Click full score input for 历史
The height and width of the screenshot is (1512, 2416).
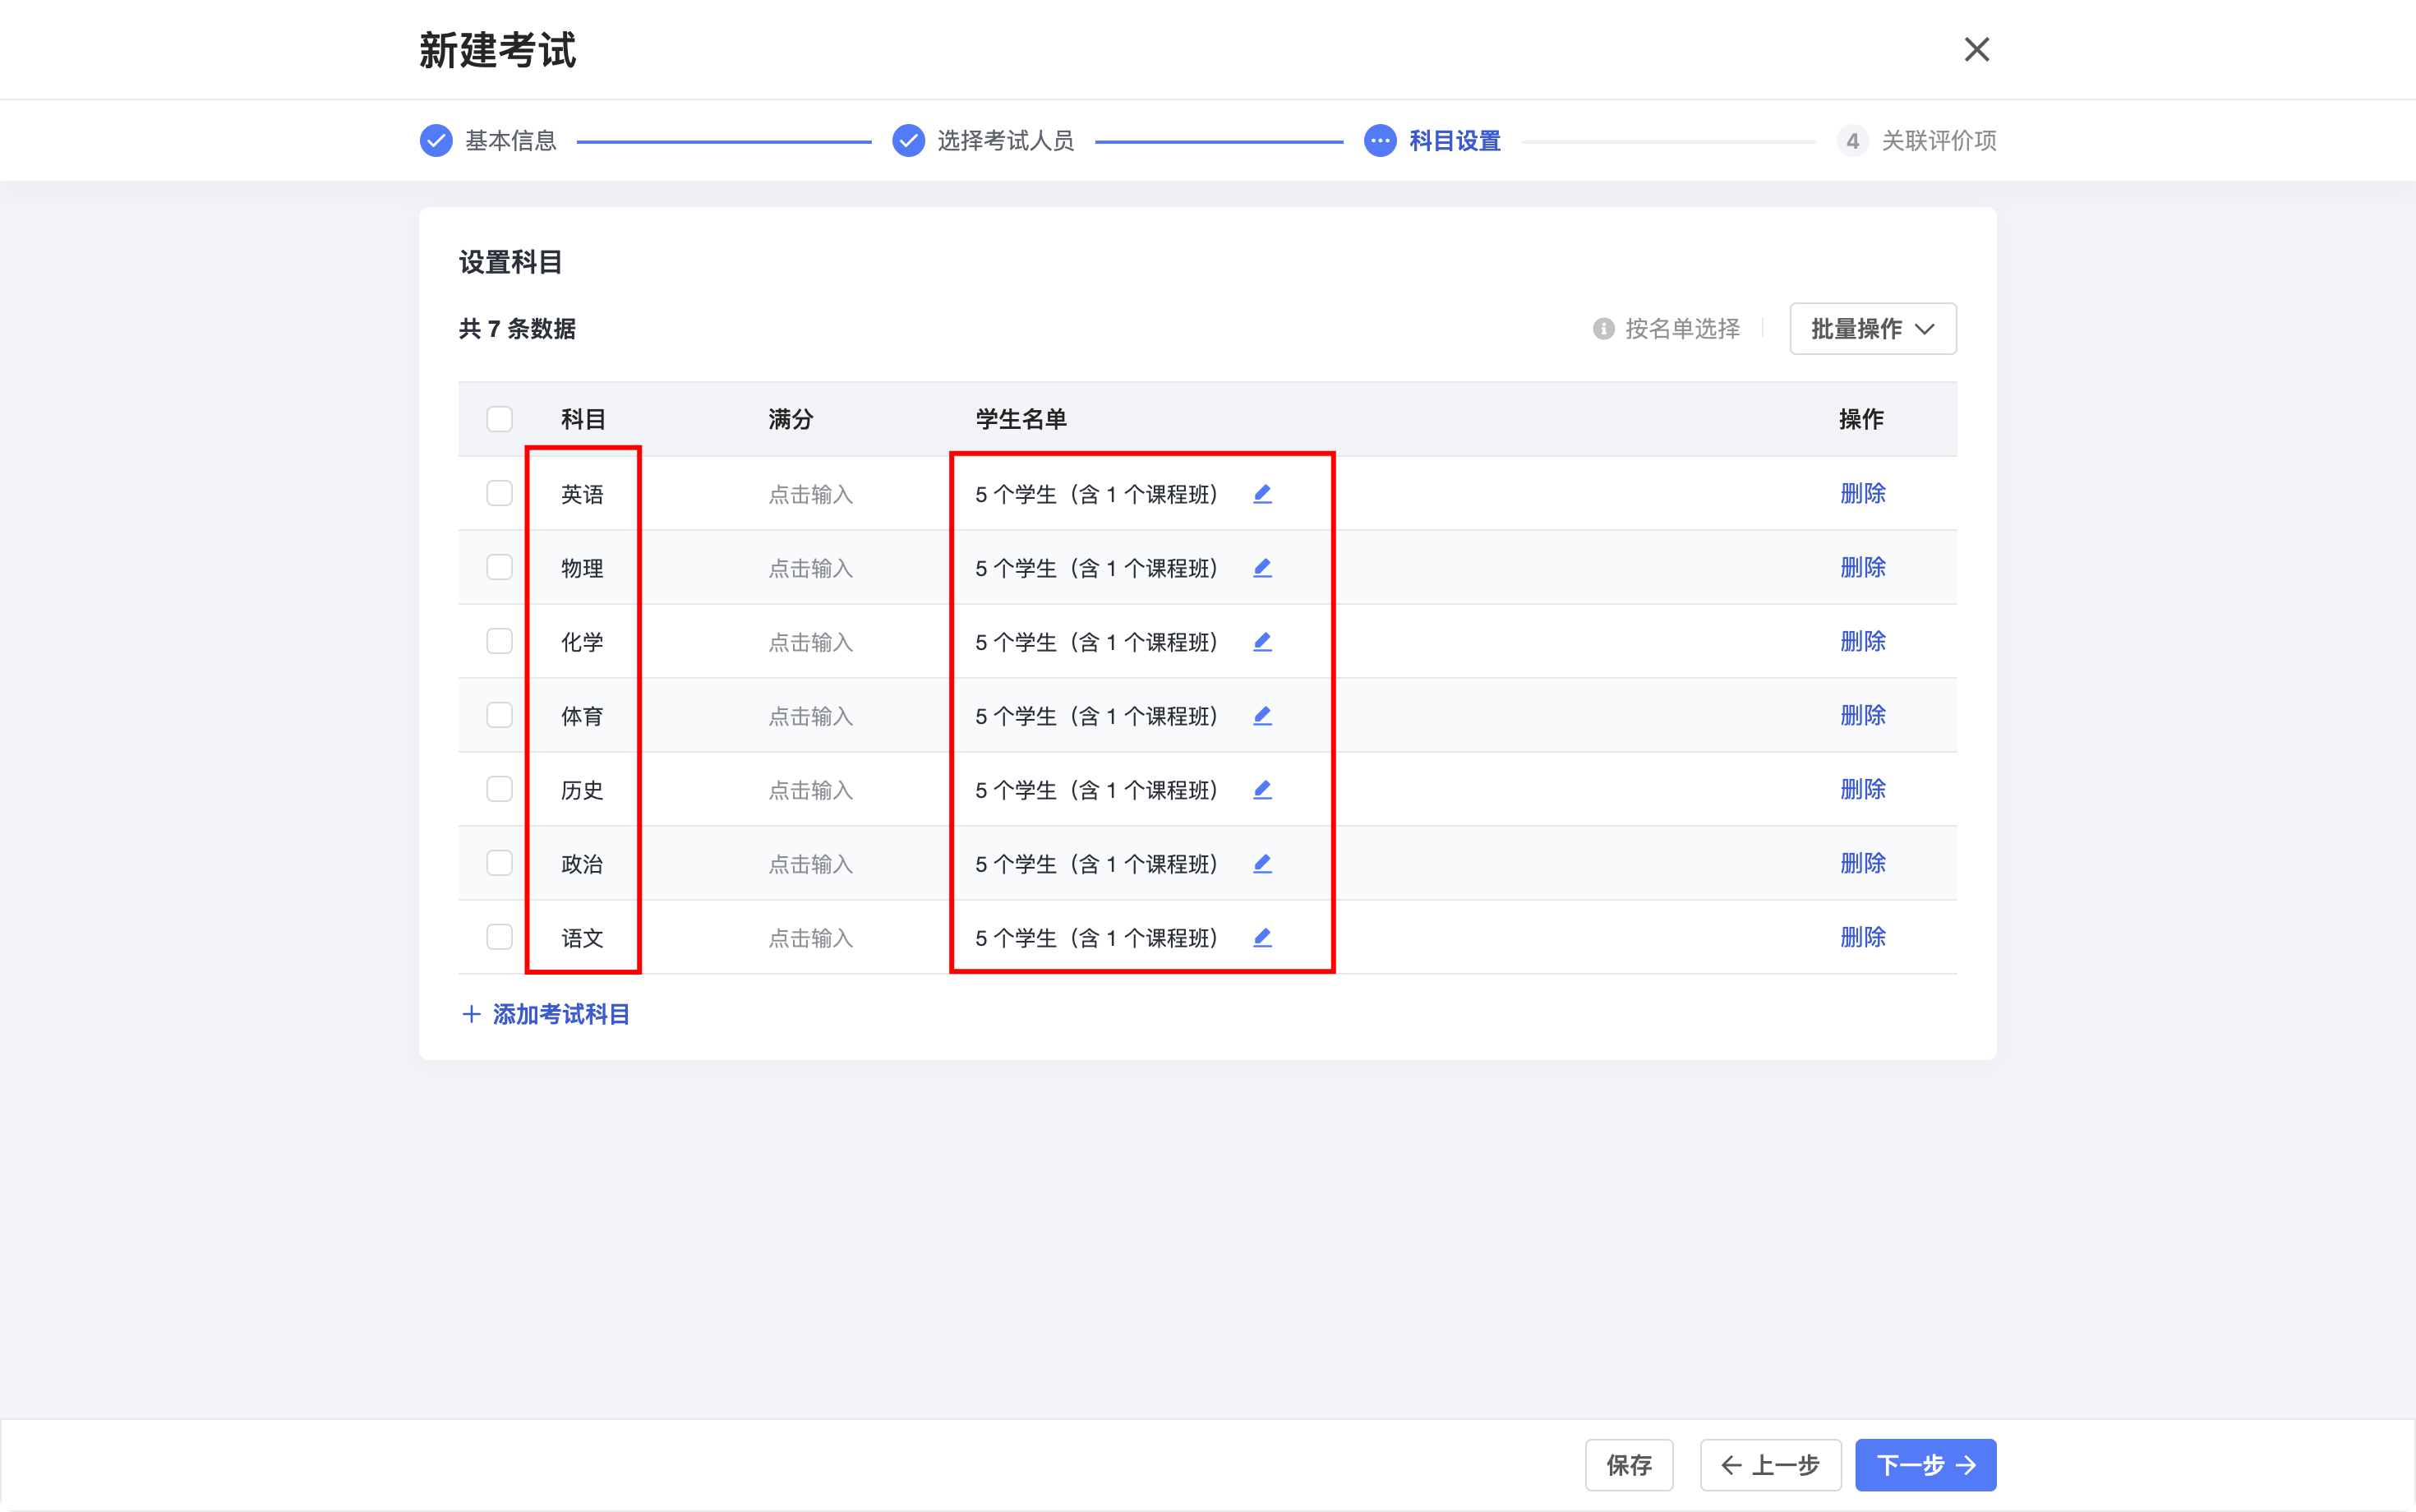click(x=811, y=790)
